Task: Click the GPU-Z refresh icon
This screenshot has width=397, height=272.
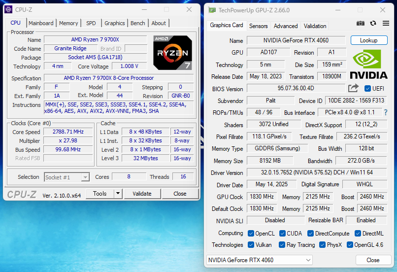Action: (x=373, y=23)
